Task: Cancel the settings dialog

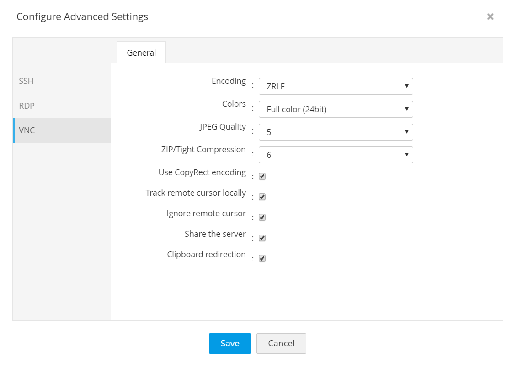Action: (281, 344)
